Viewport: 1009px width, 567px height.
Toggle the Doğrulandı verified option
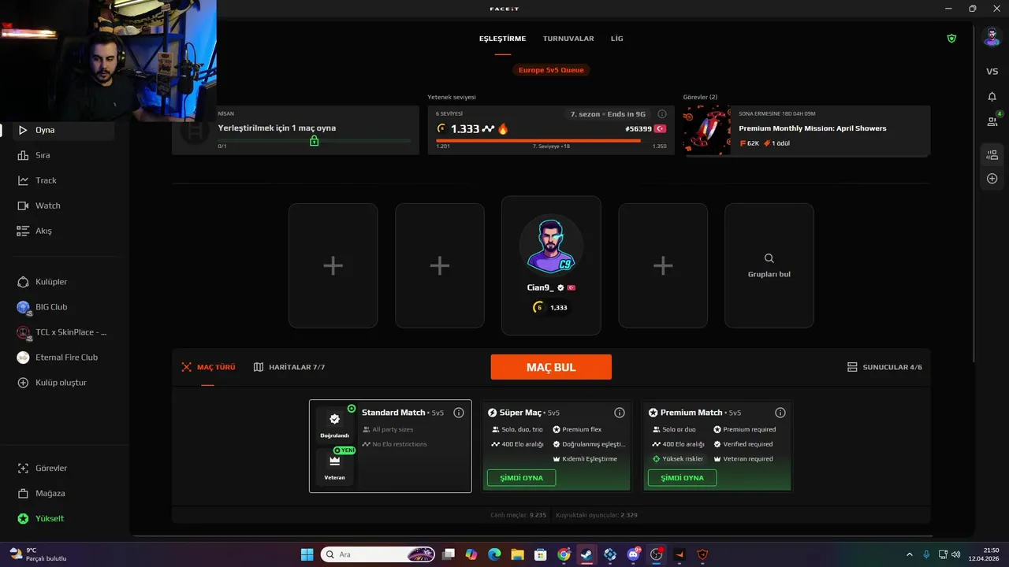pos(334,424)
